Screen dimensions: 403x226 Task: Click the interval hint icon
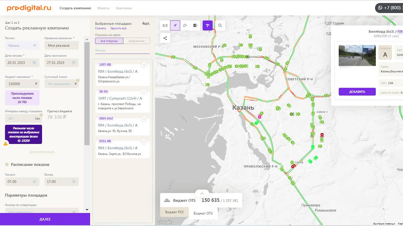pos(41,115)
